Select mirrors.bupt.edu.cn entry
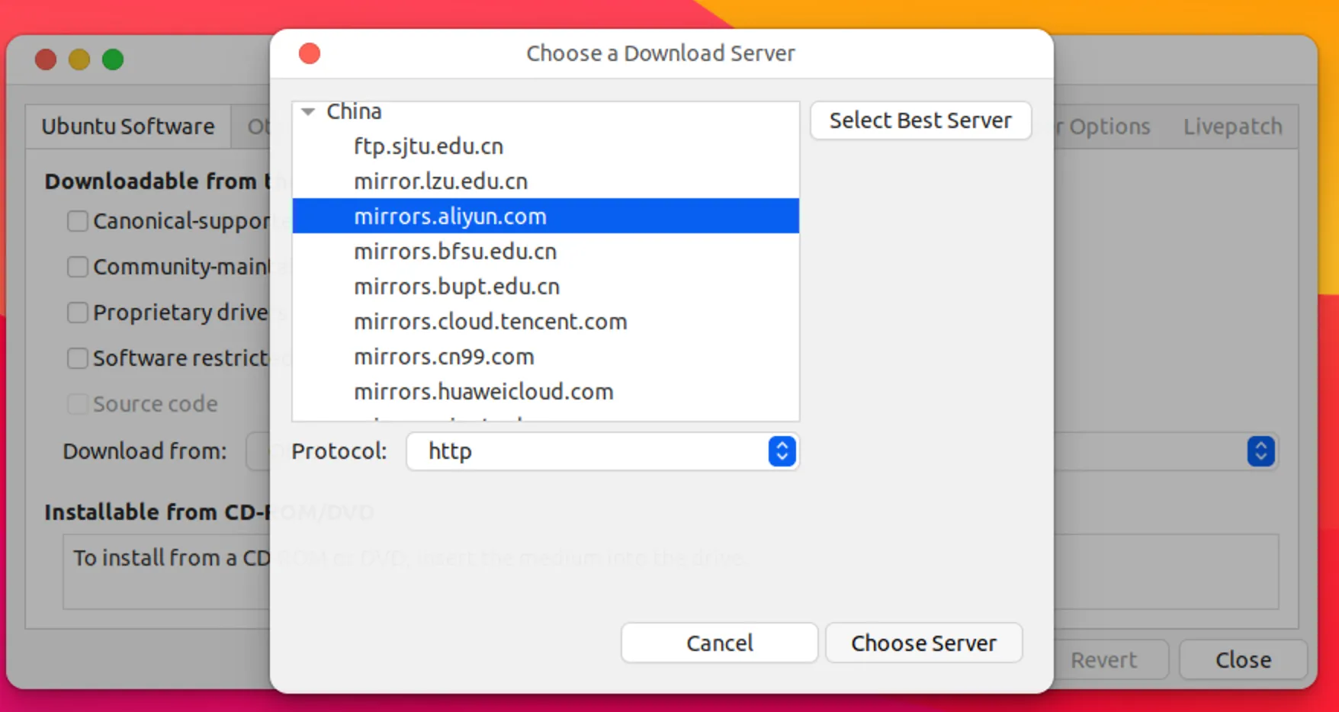Viewport: 1339px width, 712px height. pos(456,287)
